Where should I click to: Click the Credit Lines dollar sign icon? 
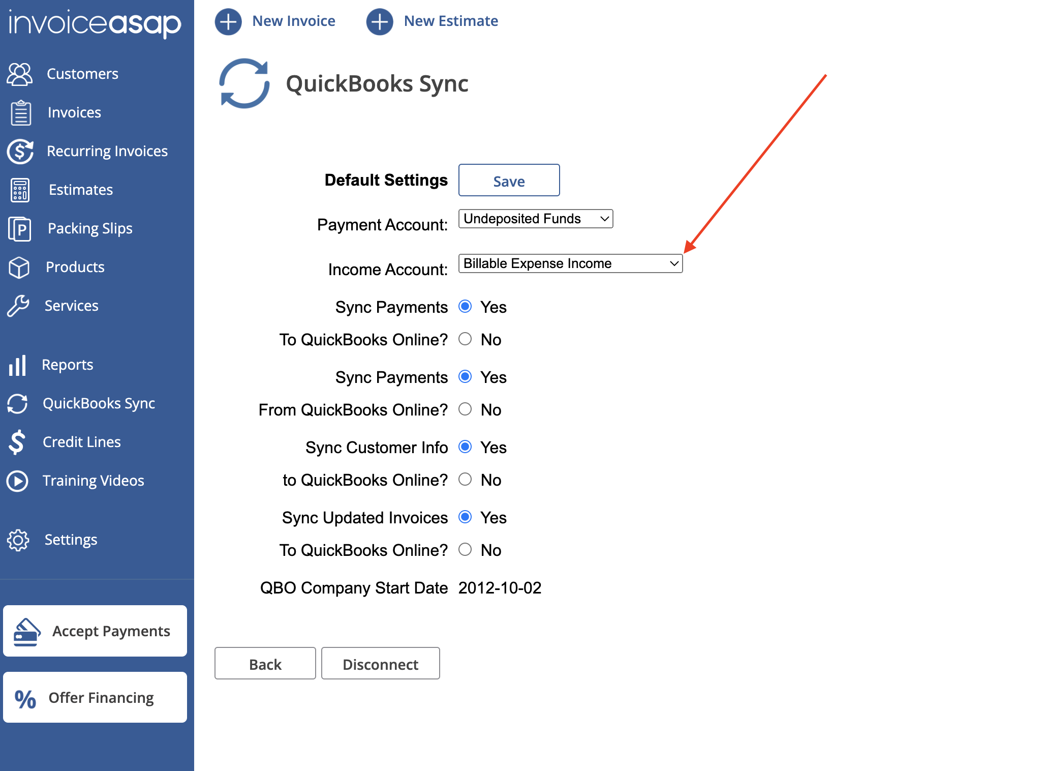(x=17, y=442)
